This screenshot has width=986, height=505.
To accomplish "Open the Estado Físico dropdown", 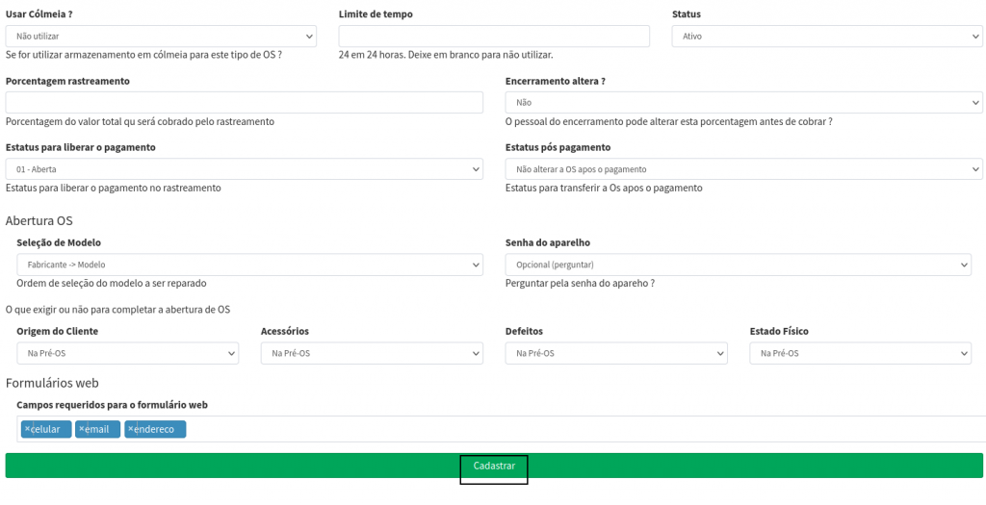I will pos(860,353).
